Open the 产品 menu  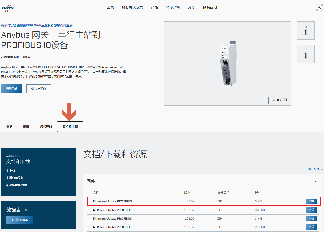[x=154, y=7]
